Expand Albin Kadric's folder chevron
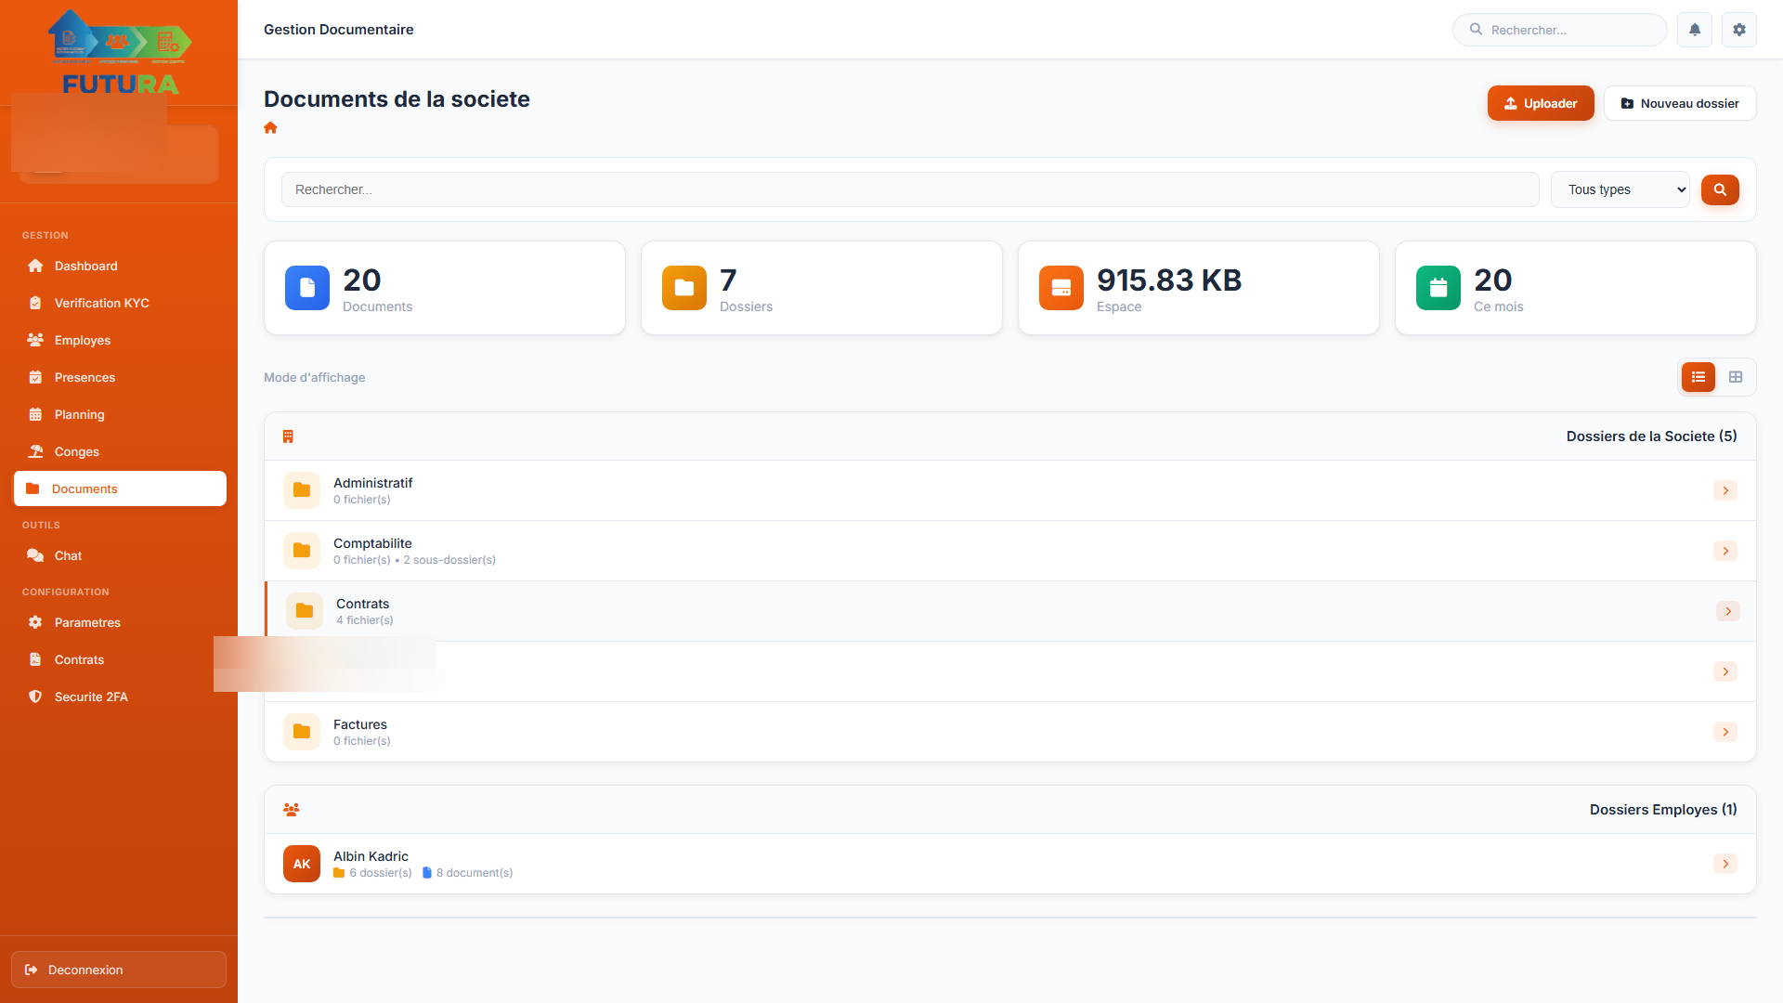The height and width of the screenshot is (1003, 1783). pyautogui.click(x=1724, y=864)
